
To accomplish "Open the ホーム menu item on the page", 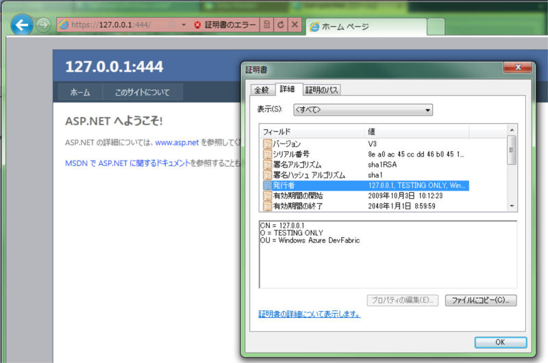I will [80, 92].
